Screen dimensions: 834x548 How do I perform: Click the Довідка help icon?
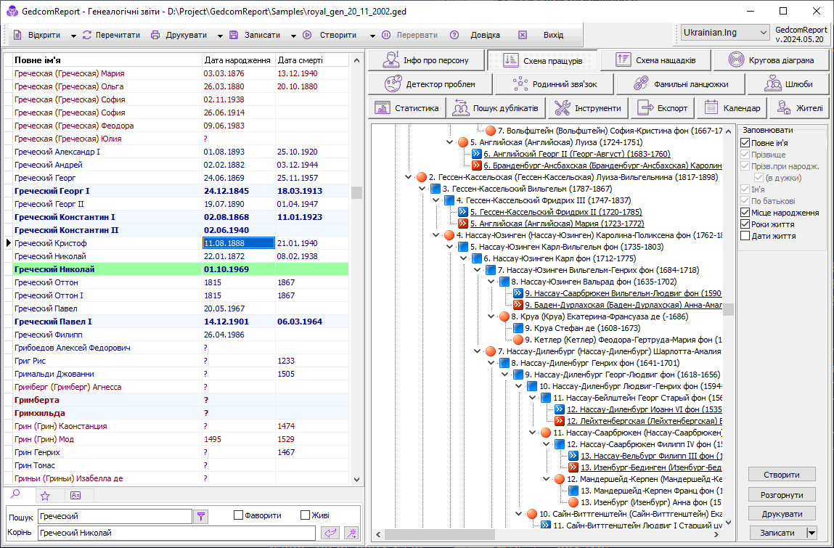click(454, 35)
